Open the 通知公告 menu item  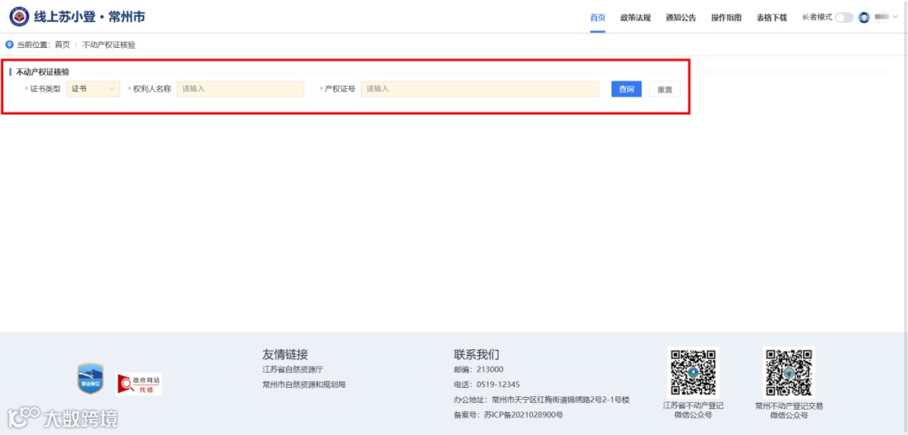(681, 18)
